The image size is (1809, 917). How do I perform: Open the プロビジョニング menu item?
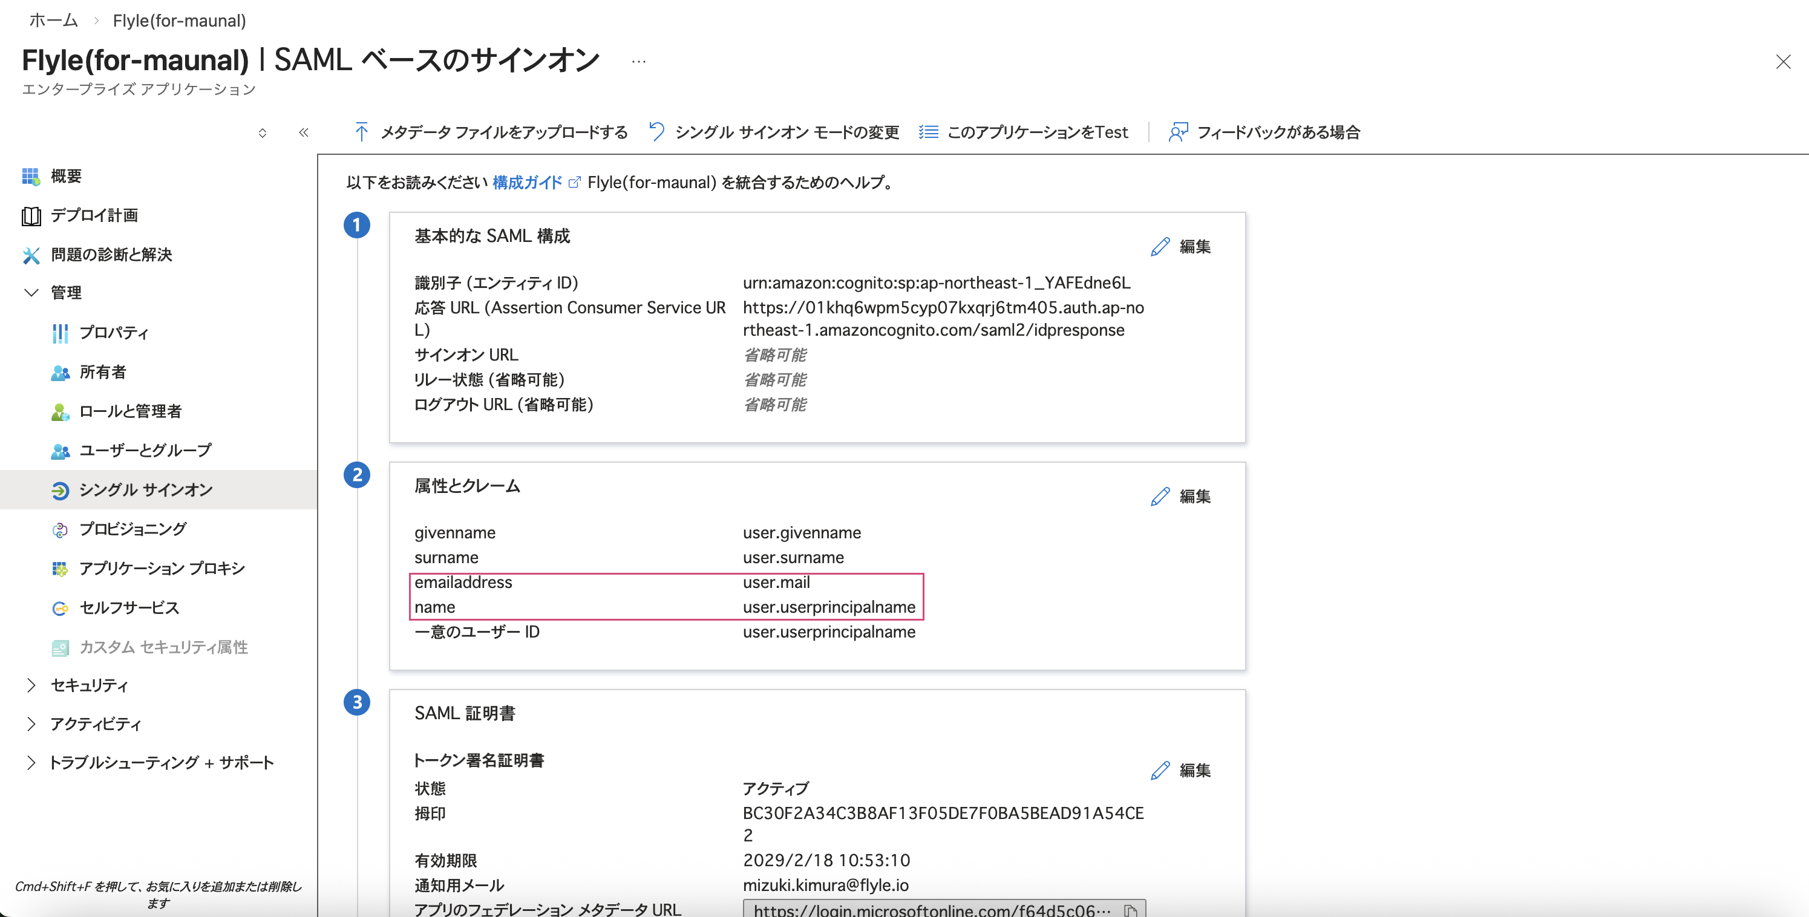click(x=132, y=529)
